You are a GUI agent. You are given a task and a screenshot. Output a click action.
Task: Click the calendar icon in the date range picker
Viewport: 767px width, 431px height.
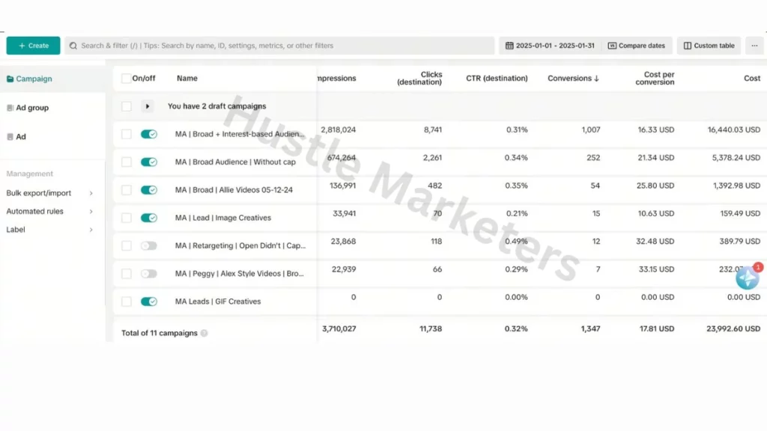[509, 46]
